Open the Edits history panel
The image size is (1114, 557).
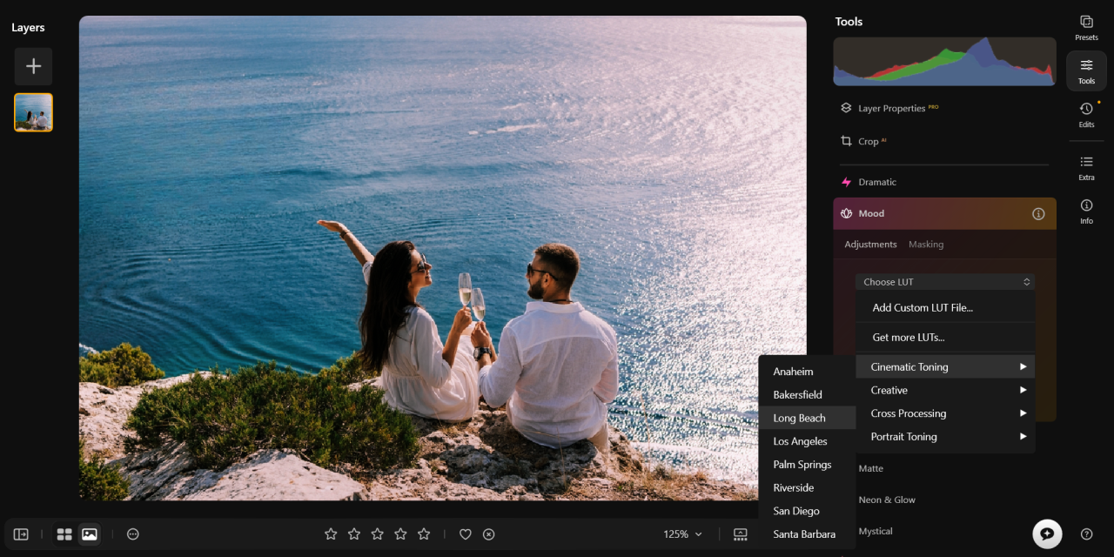(x=1086, y=114)
